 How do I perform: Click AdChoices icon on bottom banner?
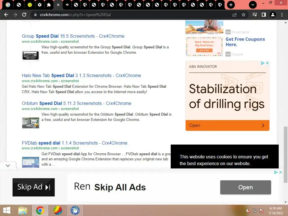pyautogui.click(x=276, y=172)
